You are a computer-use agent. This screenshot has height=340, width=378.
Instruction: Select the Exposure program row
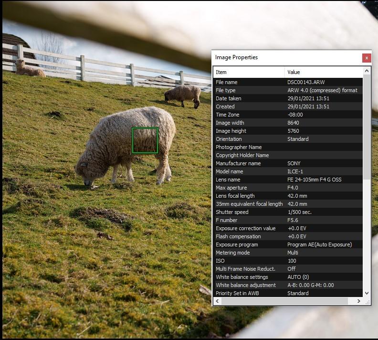click(288, 244)
